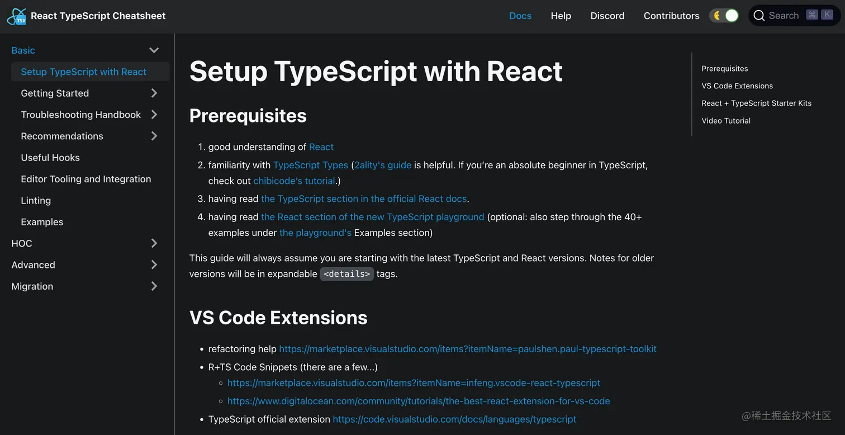The width and height of the screenshot is (845, 435).
Task: Open React section of TypeScript playground link
Action: coord(373,217)
